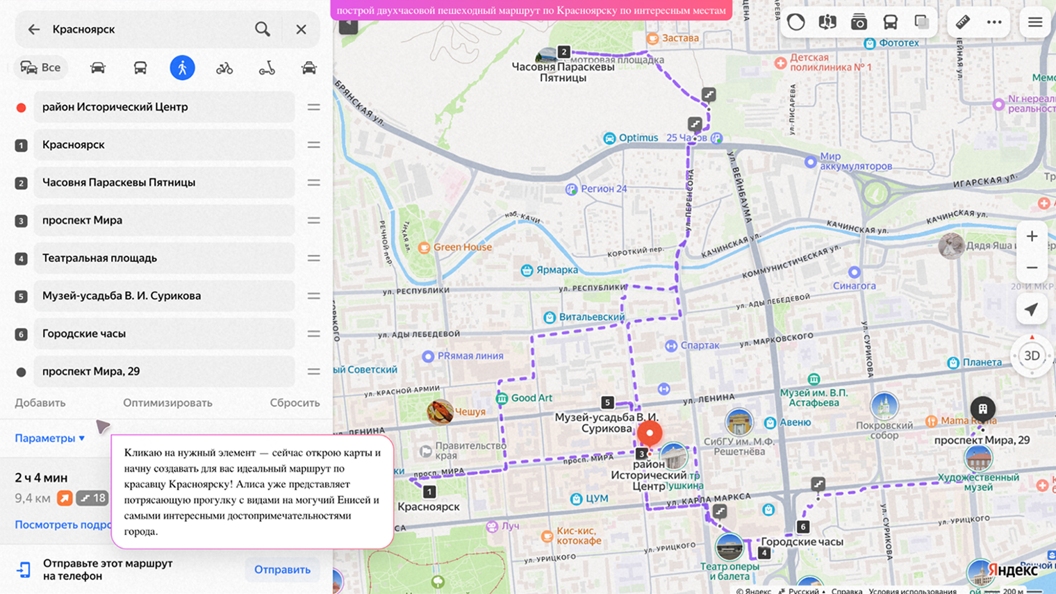Open the hamburger main menu
This screenshot has width=1056, height=594.
[x=1035, y=22]
